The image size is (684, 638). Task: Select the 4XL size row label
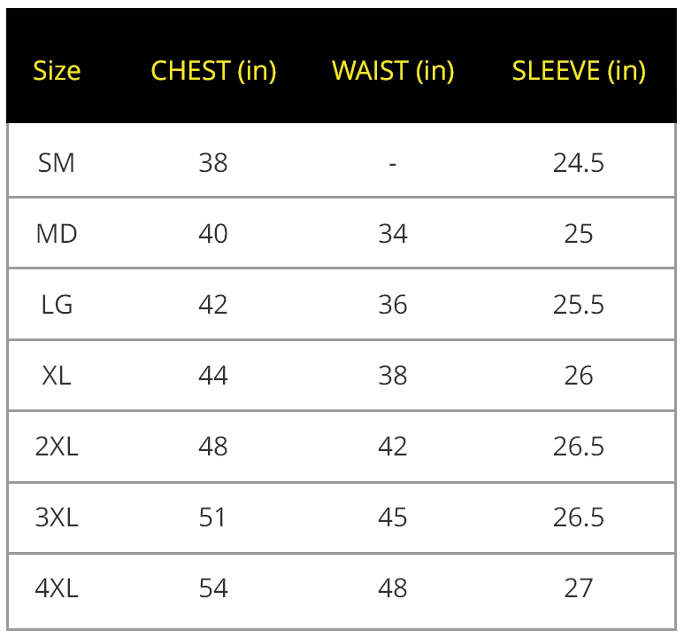[x=57, y=588]
